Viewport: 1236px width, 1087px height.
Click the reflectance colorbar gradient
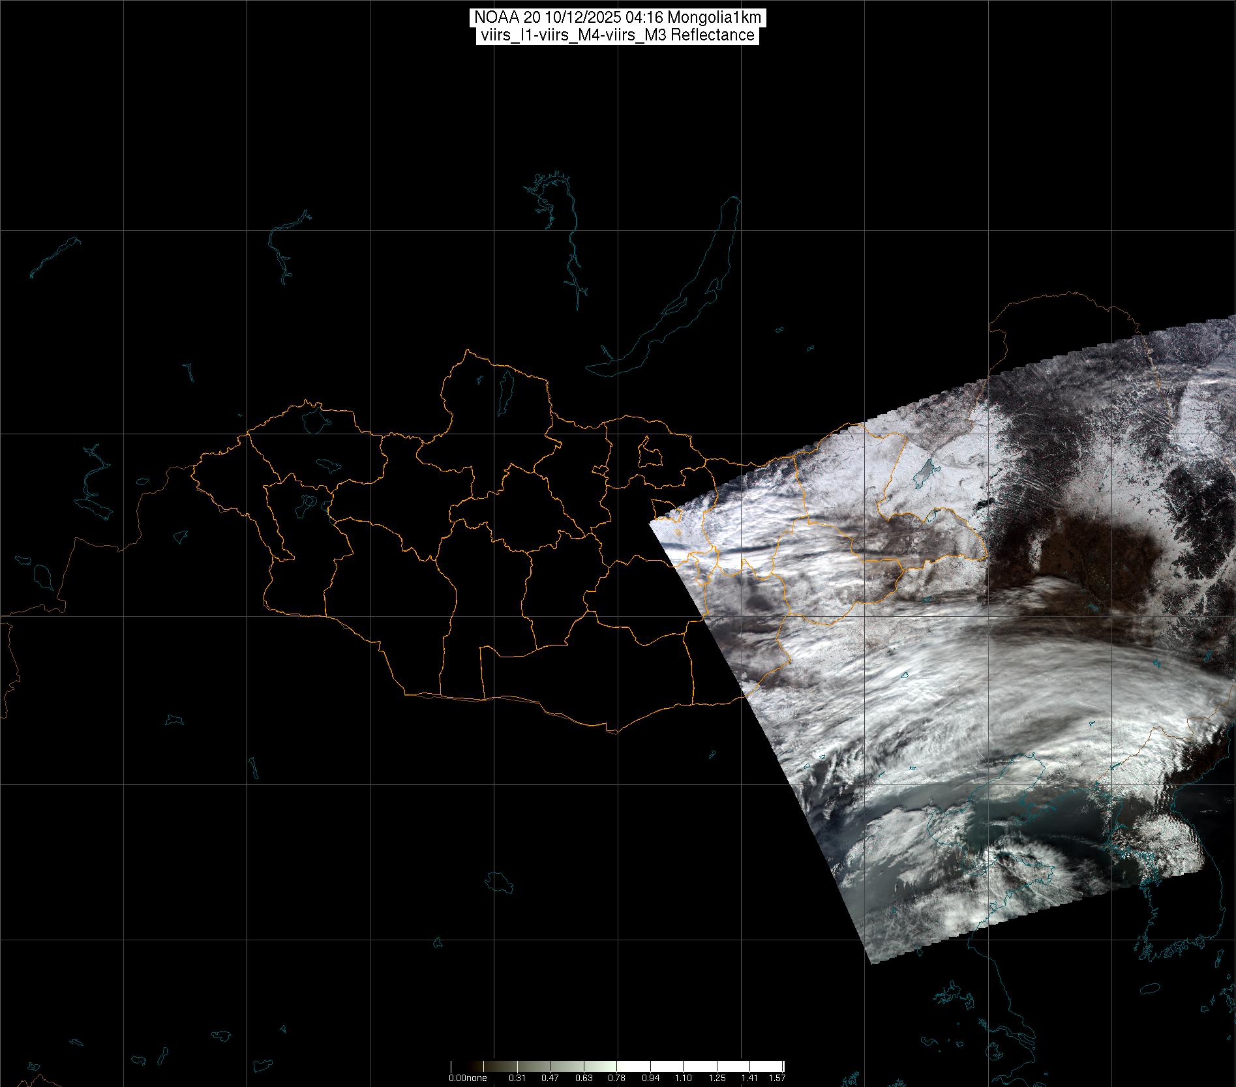coord(617,1067)
